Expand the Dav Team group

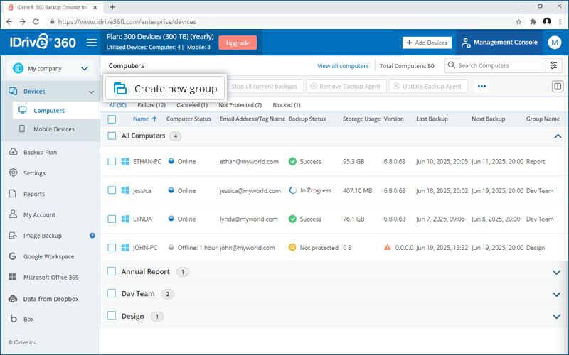557,294
